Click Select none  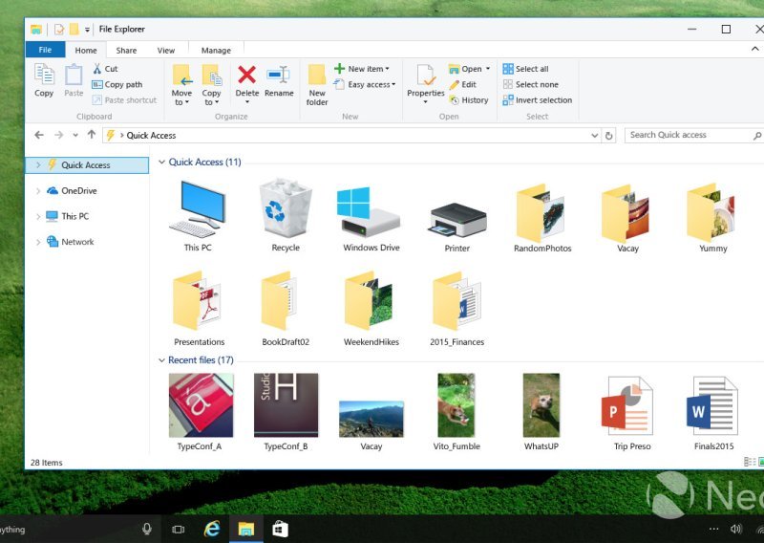(x=530, y=84)
